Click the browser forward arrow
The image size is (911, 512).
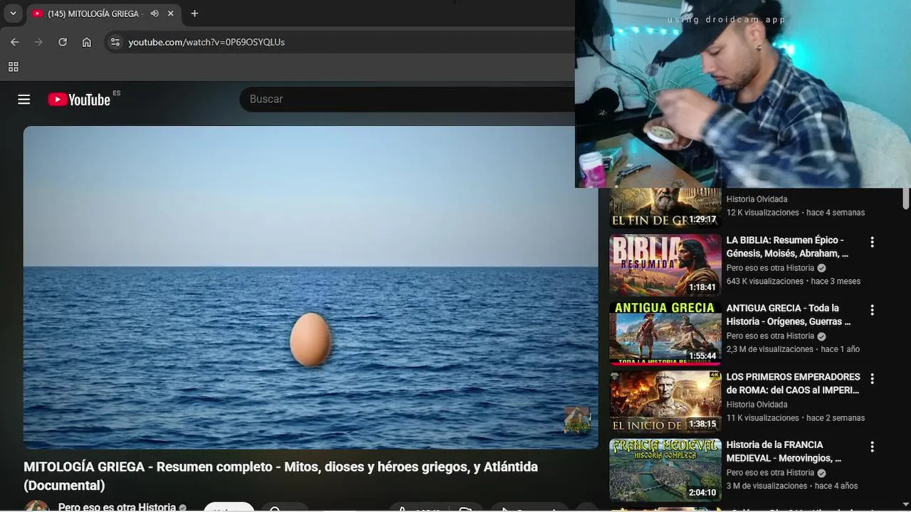pyautogui.click(x=38, y=42)
